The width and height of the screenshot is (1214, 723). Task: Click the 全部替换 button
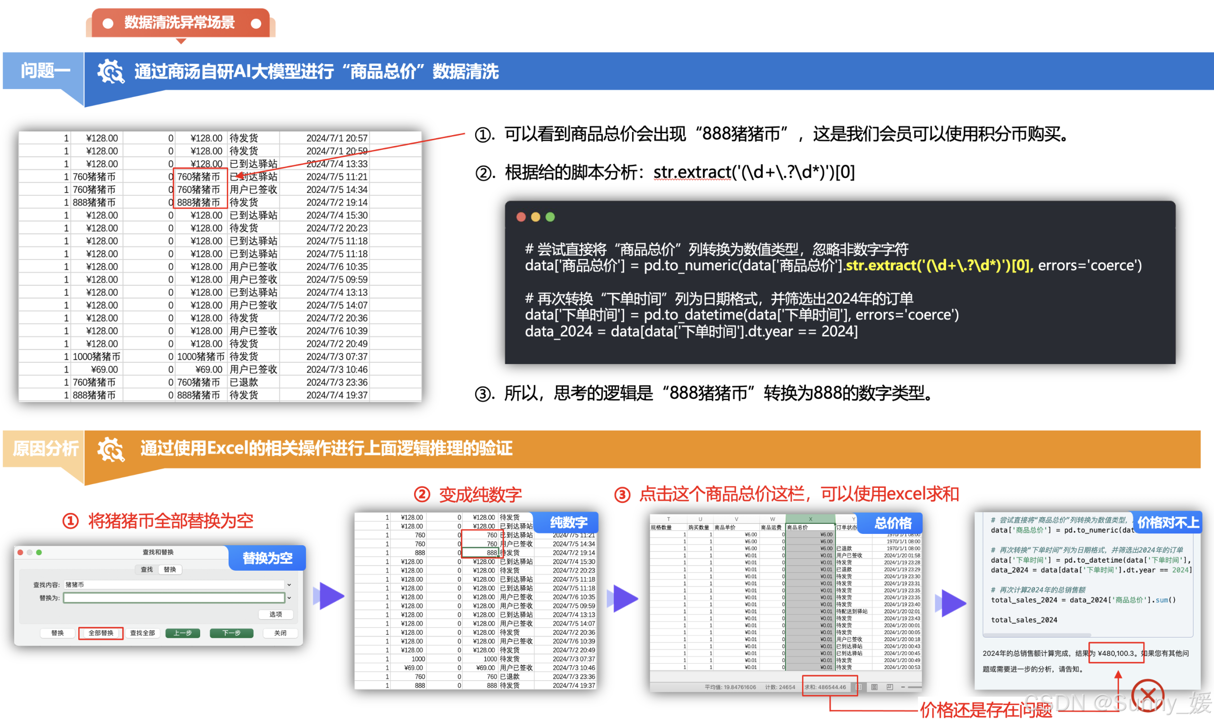click(101, 633)
